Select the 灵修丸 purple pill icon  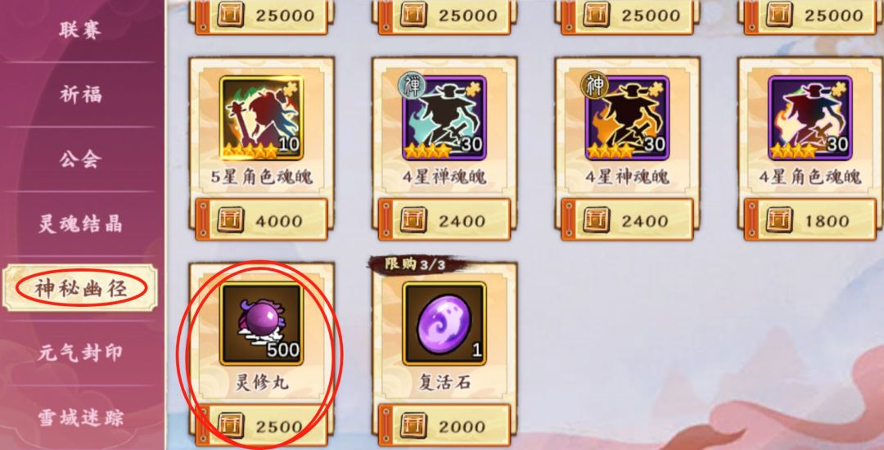coord(262,324)
